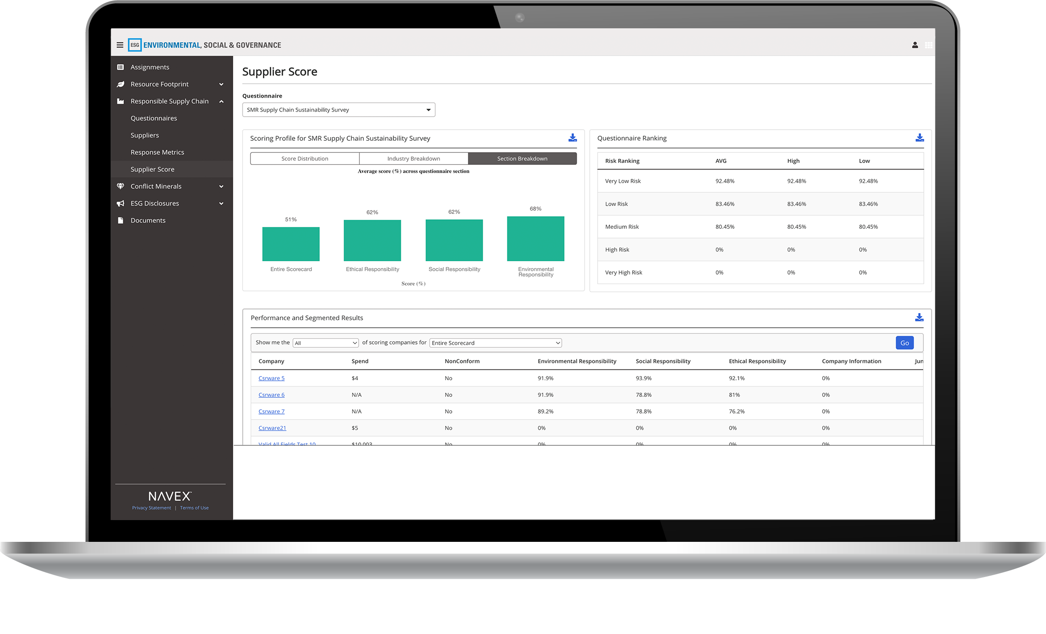Viewport: 1046px width, 634px height.
Task: Select the Resource Footprint leaf icon
Action: click(120, 84)
